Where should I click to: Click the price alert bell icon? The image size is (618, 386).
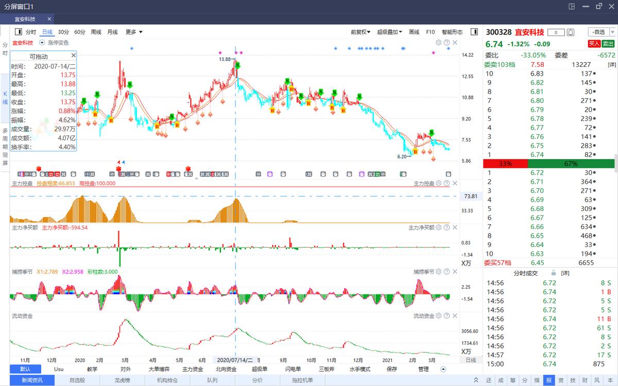(x=570, y=32)
